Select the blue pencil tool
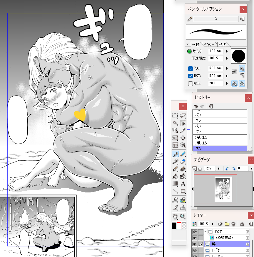 183,154
